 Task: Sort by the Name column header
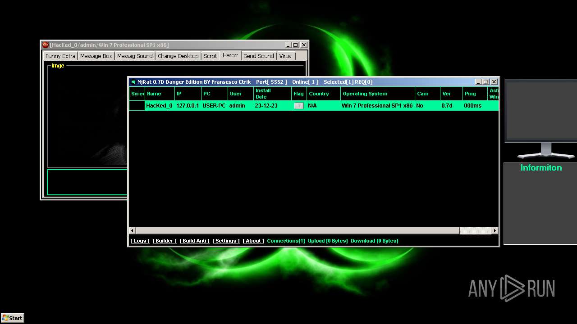(x=160, y=94)
